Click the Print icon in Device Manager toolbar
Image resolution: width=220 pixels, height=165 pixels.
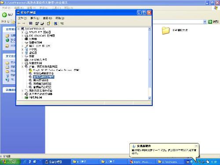pyautogui.click(x=42, y=23)
